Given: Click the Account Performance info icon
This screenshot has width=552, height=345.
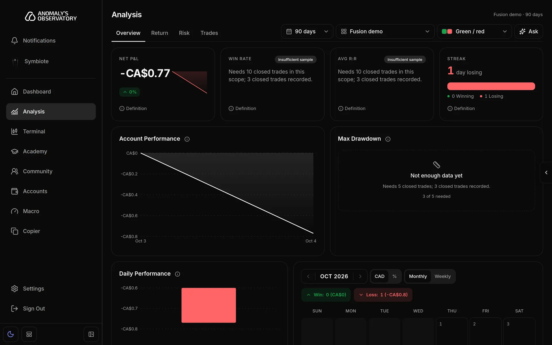Looking at the screenshot, I should click(187, 139).
